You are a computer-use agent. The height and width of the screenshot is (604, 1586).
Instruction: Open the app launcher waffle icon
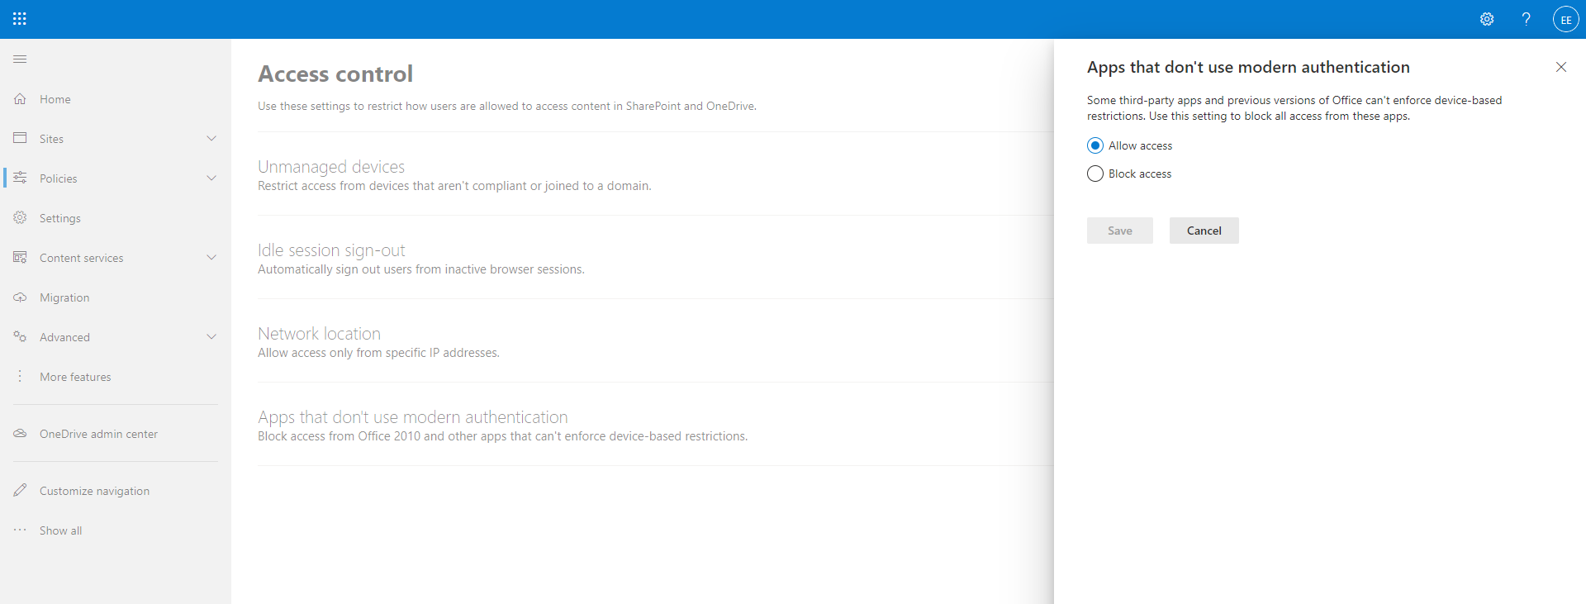click(x=20, y=19)
